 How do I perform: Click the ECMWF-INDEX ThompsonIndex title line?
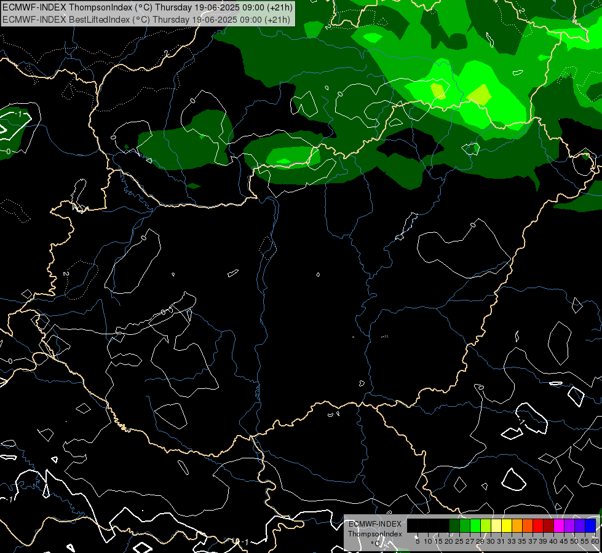(x=148, y=7)
